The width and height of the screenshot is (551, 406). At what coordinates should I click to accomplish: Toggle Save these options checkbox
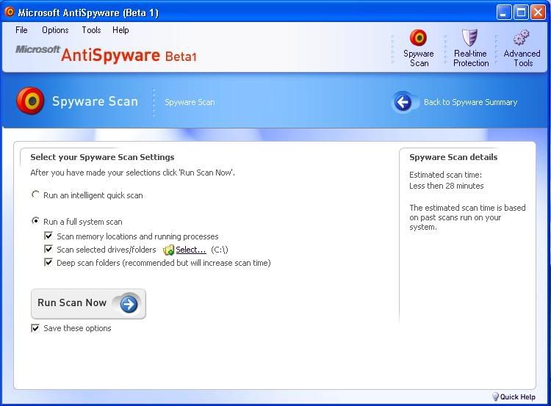coord(35,328)
